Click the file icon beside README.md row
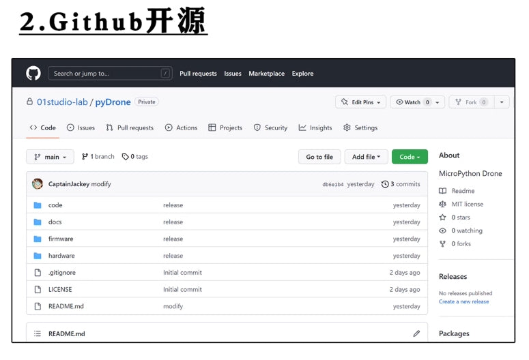The image size is (529, 360). point(38,306)
